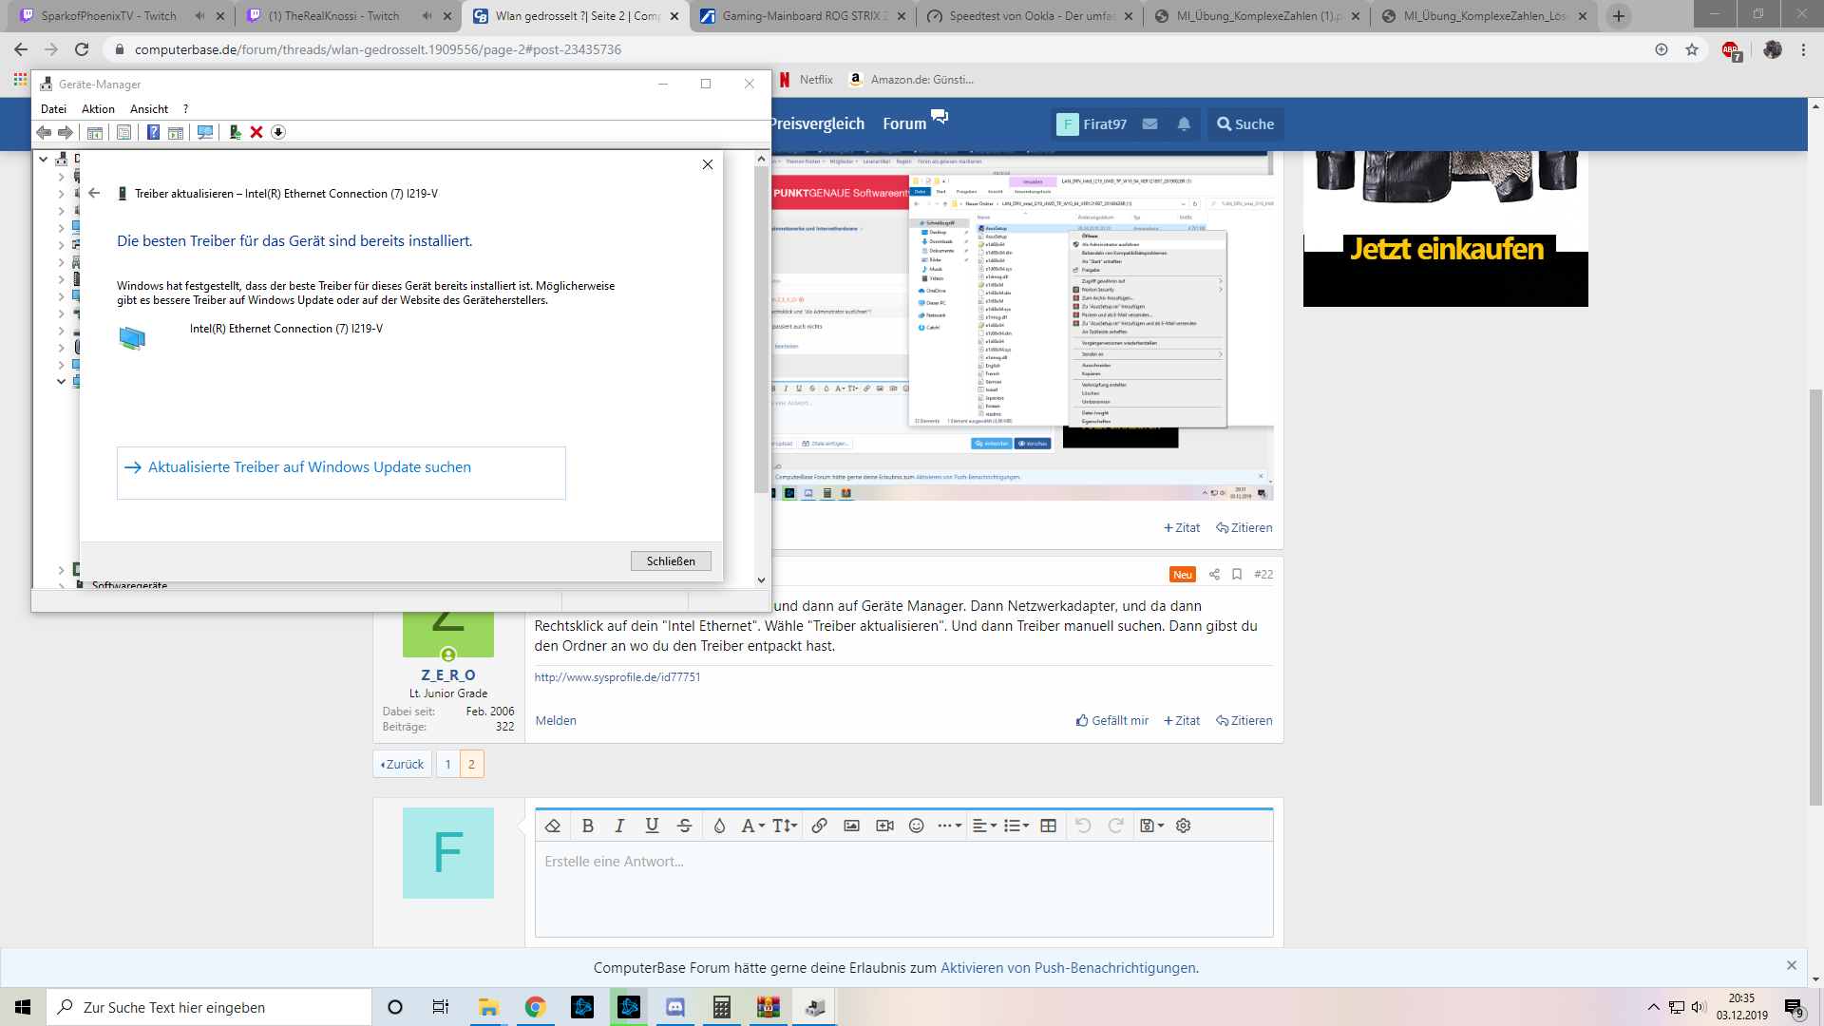
Task: Open the blue help icon in toolbar
Action: (153, 132)
